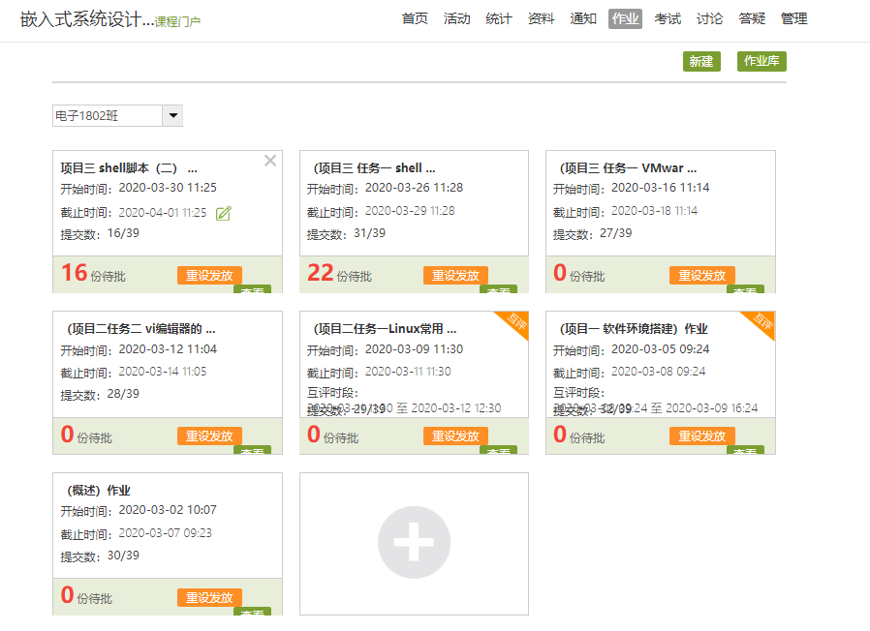The image size is (870, 631).
Task: Open the （项目二任务二 vi编辑器的 assignment title
Action: pos(137,329)
